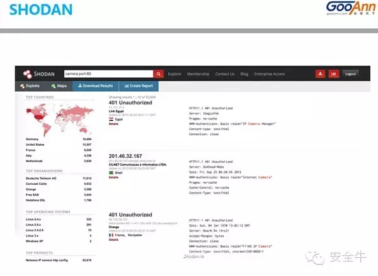The image size is (378, 276).
Task: Click the Download Results button
Action: [x=96, y=86]
